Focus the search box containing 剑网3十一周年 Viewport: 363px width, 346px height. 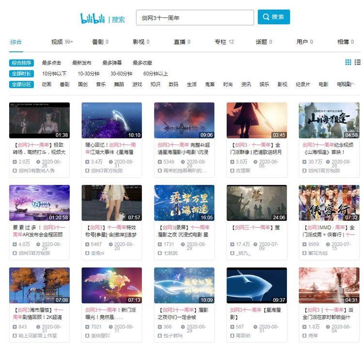point(195,17)
